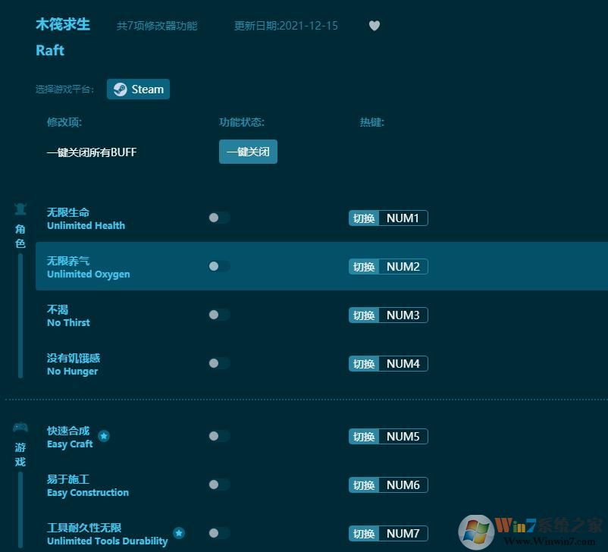Click the Steam logo icon on the platform button
The height and width of the screenshot is (552, 608).
(x=121, y=89)
